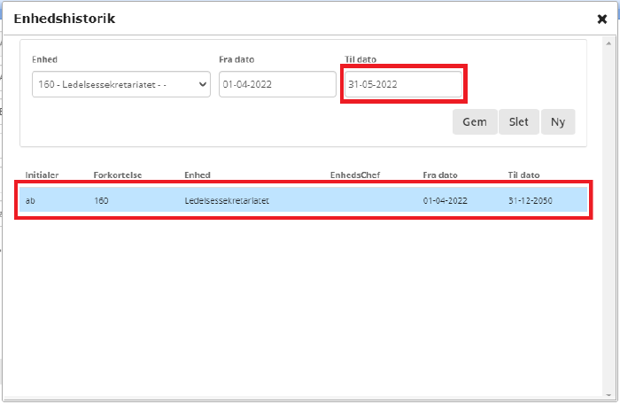Select the Enhed column header in table
620x404 pixels.
click(x=197, y=175)
